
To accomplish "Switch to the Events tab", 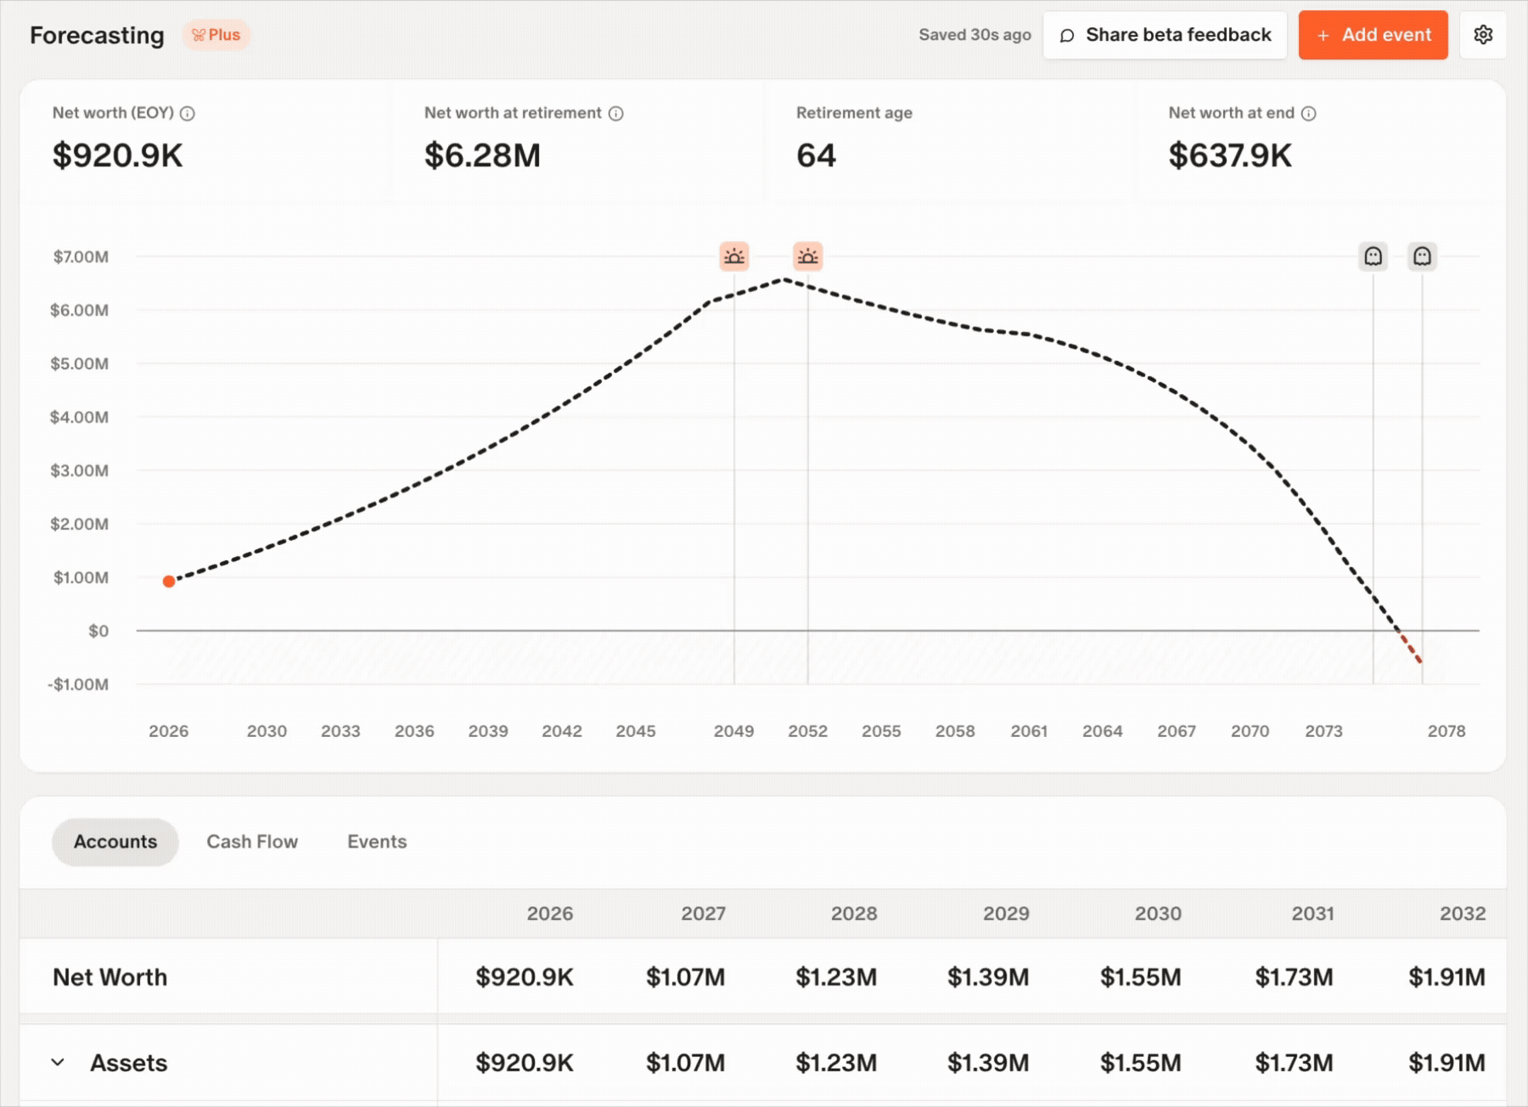I will tap(377, 841).
